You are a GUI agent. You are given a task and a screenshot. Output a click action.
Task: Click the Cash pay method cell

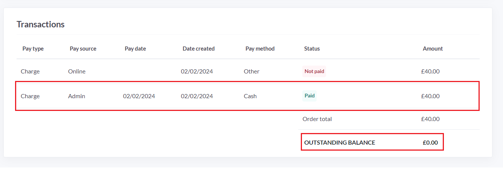[250, 96]
